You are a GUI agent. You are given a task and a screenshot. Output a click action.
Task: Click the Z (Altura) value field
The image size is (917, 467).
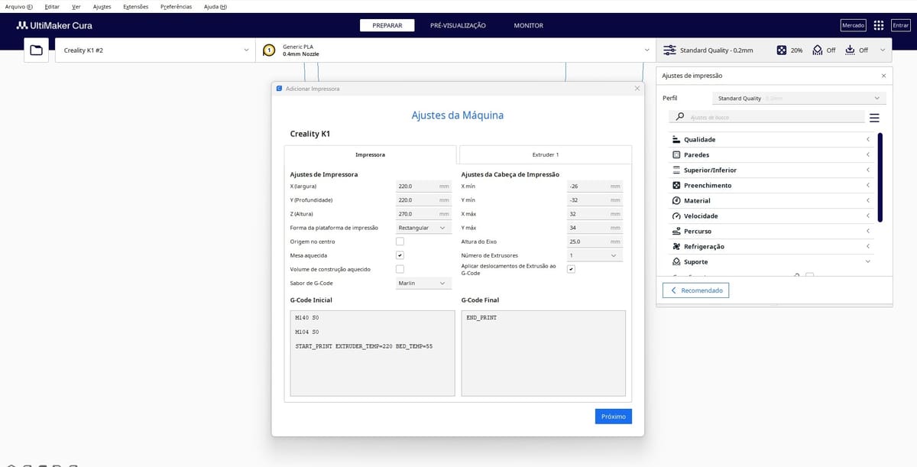[x=423, y=214]
